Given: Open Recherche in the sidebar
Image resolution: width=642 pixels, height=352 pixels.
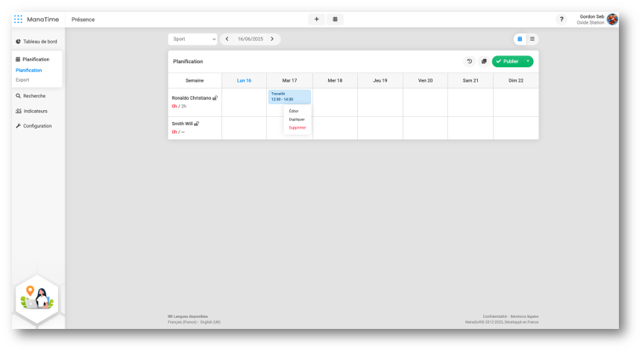Looking at the screenshot, I should tap(31, 96).
